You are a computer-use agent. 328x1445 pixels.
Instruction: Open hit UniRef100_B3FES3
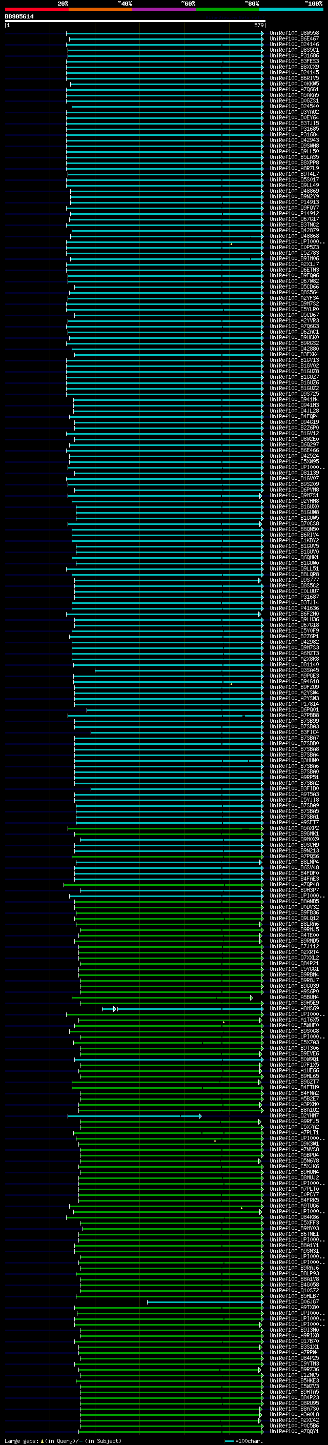pos(294,61)
